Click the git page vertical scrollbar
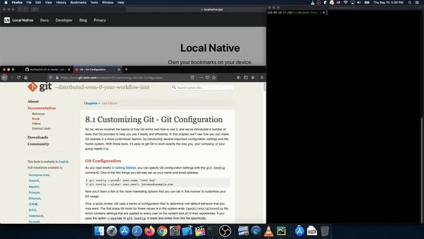The height and width of the screenshot is (239, 424). pos(264,88)
